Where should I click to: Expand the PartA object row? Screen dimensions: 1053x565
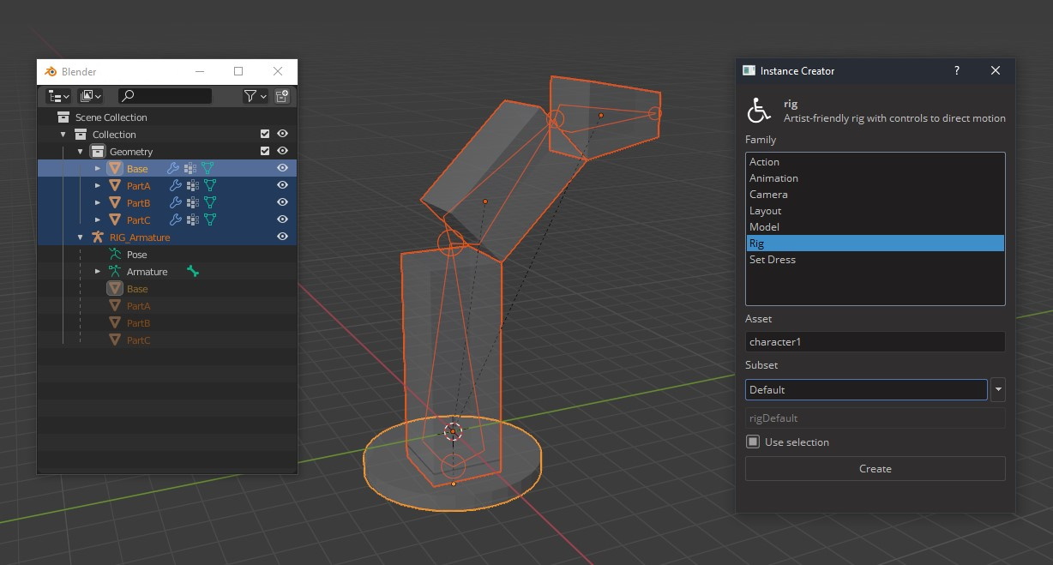(98, 186)
